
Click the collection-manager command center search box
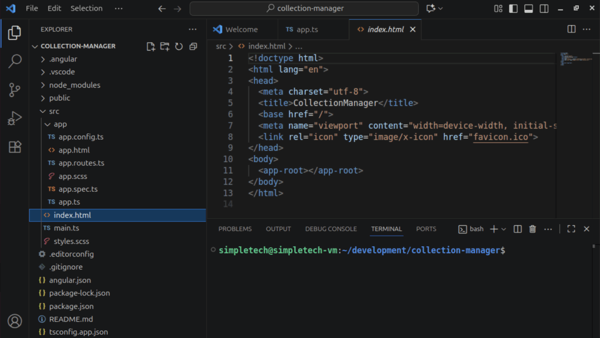[x=304, y=9]
